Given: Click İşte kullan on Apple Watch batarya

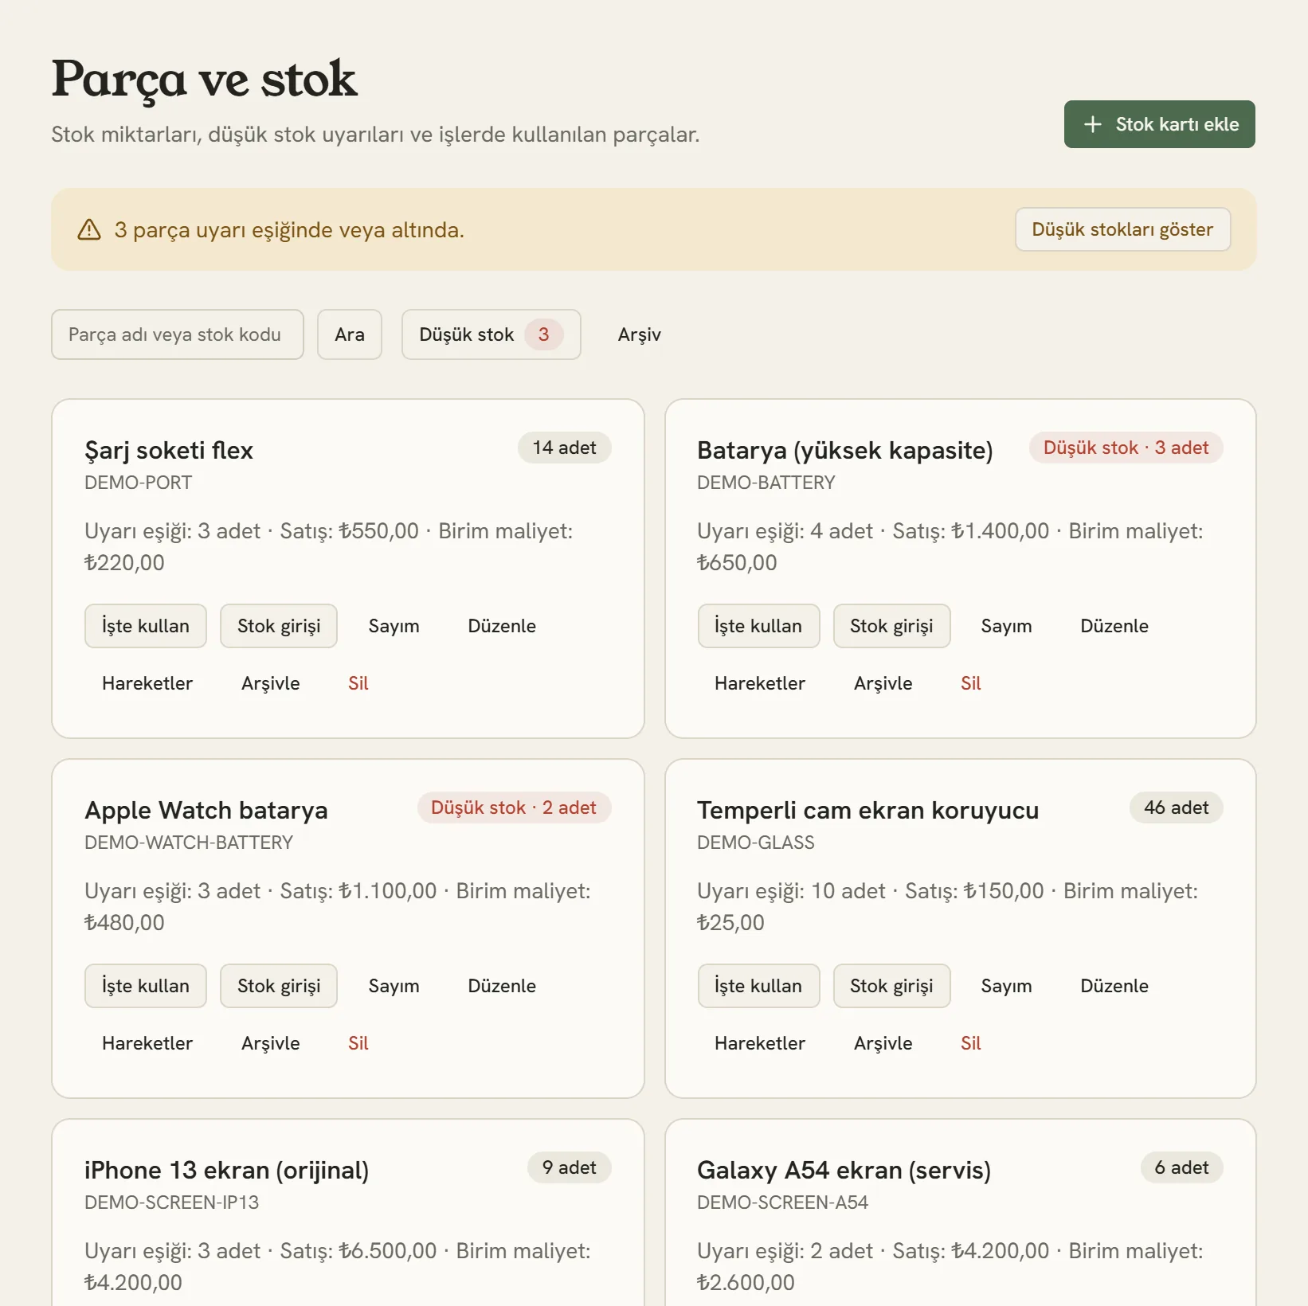Looking at the screenshot, I should coord(146,986).
